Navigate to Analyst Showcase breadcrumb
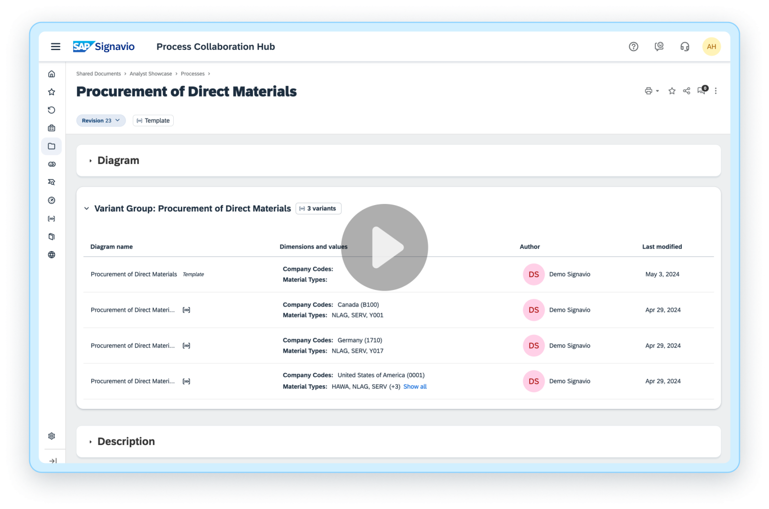 (151, 73)
